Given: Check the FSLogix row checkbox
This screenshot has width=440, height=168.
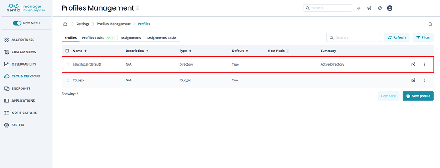Looking at the screenshot, I should pos(67,80).
